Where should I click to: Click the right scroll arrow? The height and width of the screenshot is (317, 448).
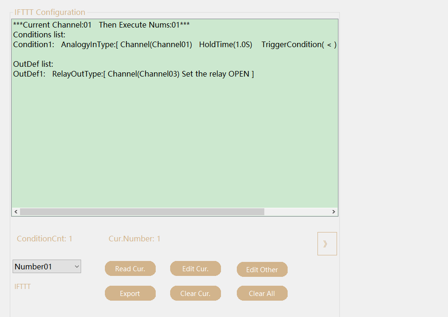pyautogui.click(x=333, y=212)
